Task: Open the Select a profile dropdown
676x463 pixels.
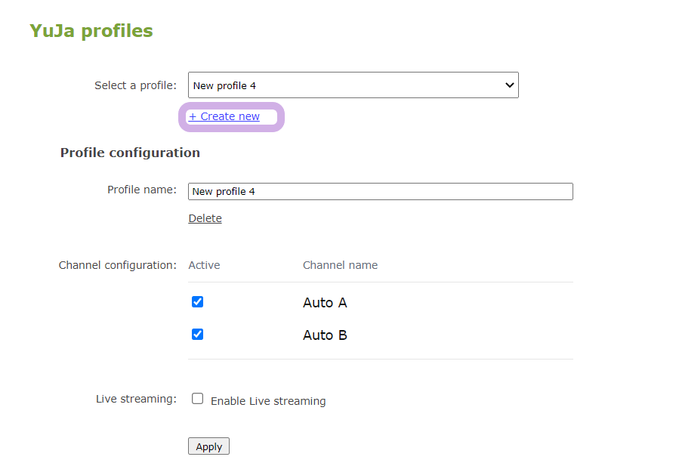Action: [x=352, y=85]
